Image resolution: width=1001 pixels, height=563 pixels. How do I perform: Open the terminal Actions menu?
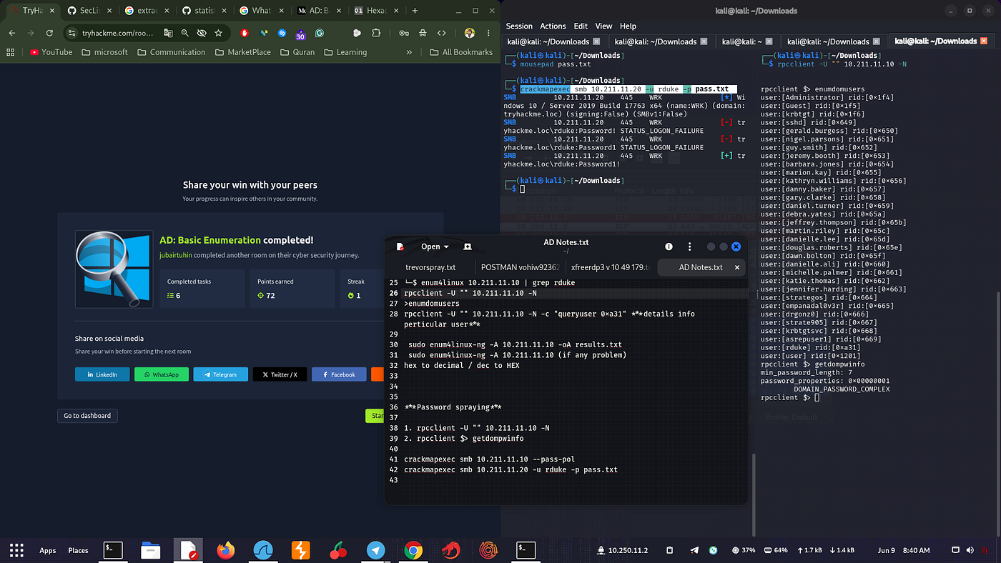pos(553,26)
